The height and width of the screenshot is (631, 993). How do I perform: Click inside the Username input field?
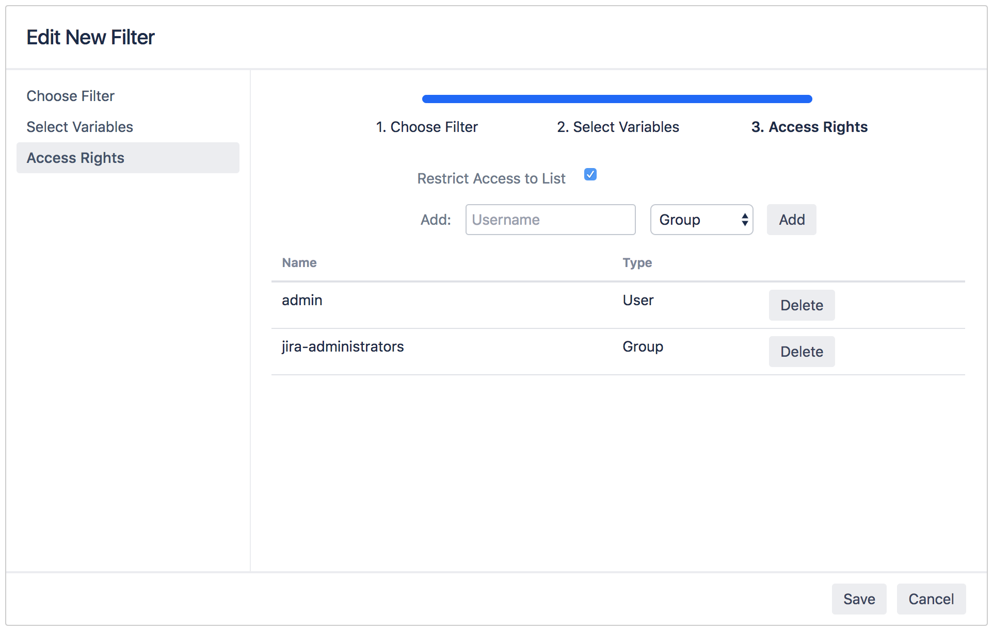coord(550,220)
